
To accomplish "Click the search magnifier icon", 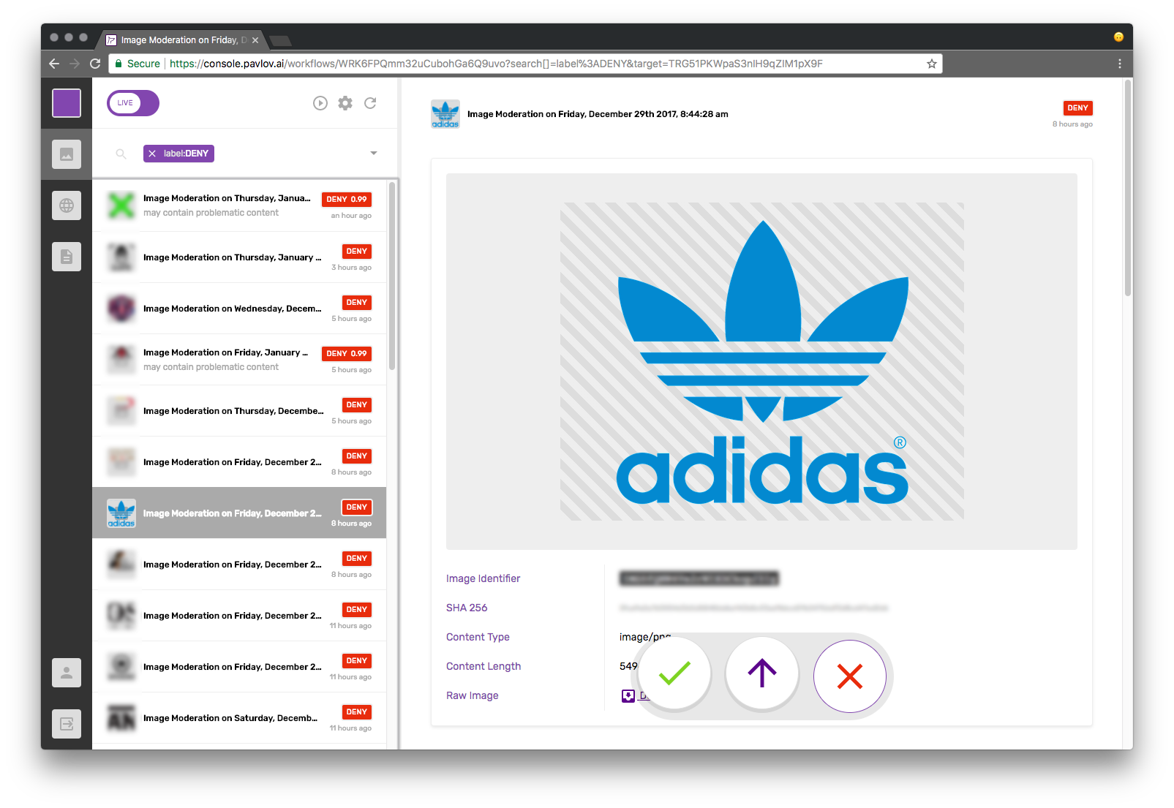I will pyautogui.click(x=121, y=154).
